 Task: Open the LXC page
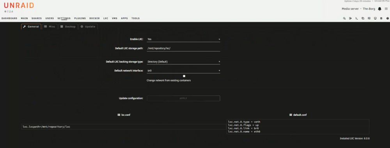click(x=106, y=18)
